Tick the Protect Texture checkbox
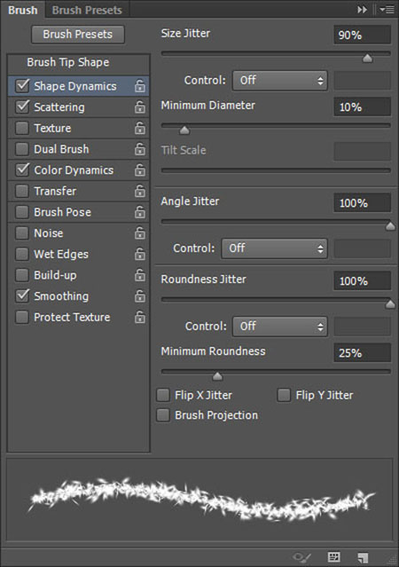The width and height of the screenshot is (399, 567). coord(22,317)
